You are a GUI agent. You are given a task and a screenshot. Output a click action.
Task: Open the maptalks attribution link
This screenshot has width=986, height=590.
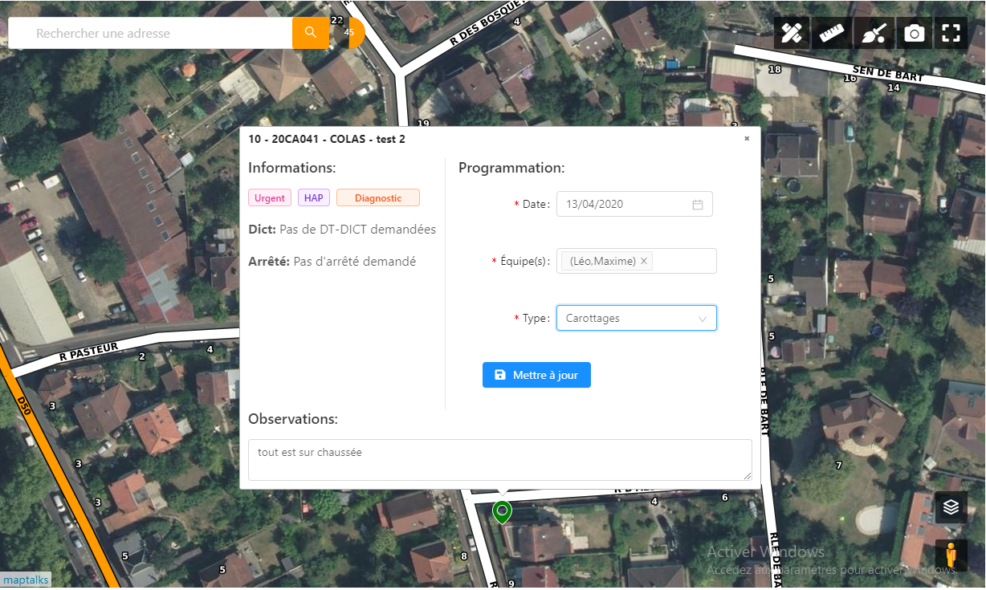(x=26, y=580)
